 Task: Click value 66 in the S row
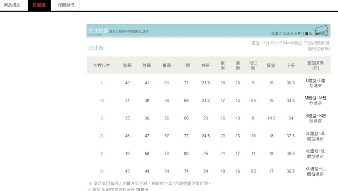point(186,118)
